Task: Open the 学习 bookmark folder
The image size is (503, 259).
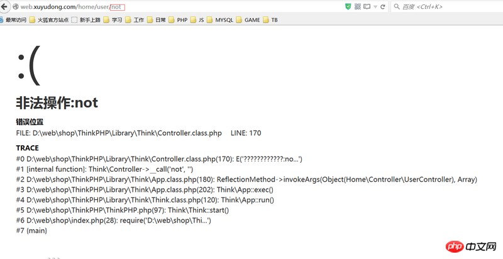Action: [x=113, y=20]
